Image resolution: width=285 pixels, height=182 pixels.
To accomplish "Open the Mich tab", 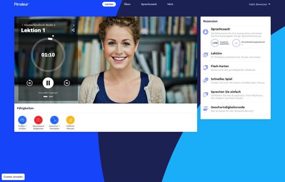I will (x=170, y=4).
